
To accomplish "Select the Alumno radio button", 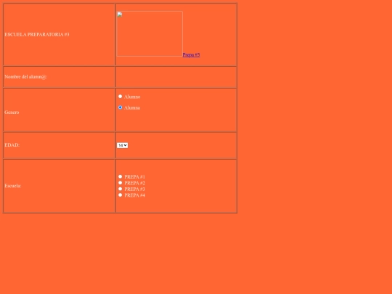I will 121,97.
